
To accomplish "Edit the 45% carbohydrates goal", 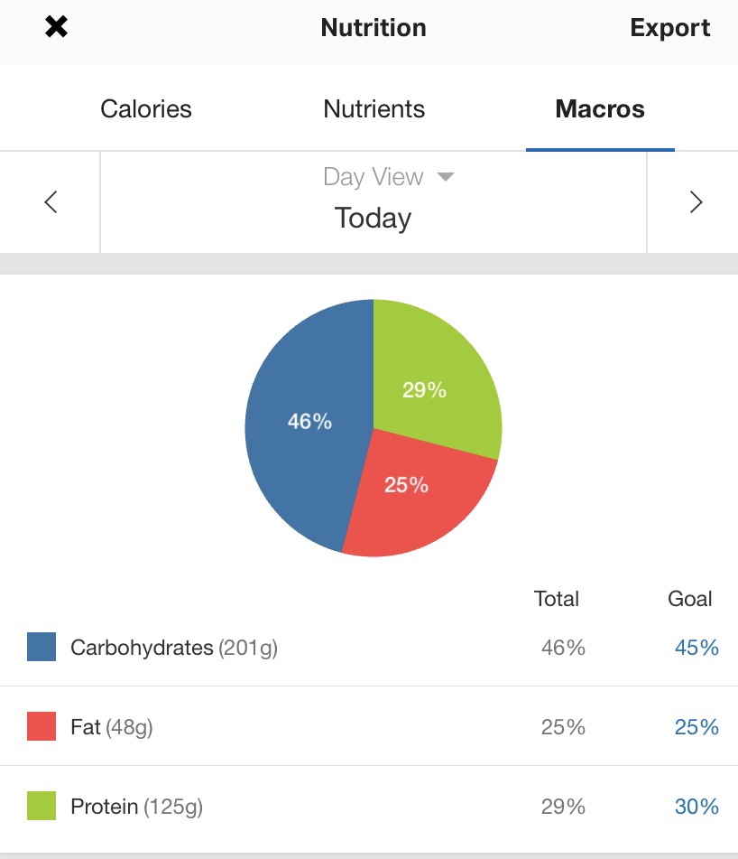I will (x=696, y=648).
